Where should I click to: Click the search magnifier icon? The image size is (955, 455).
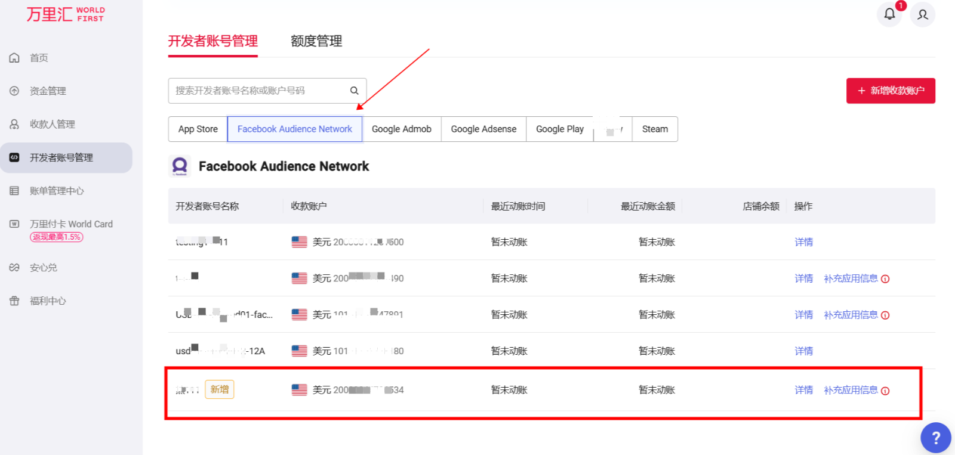click(354, 91)
